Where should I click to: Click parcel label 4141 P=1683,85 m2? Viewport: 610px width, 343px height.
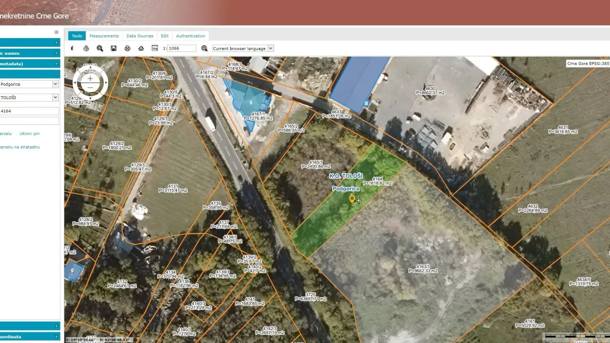pyautogui.click(x=250, y=302)
